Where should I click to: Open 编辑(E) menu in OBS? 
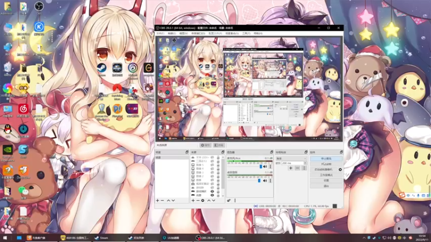click(171, 33)
